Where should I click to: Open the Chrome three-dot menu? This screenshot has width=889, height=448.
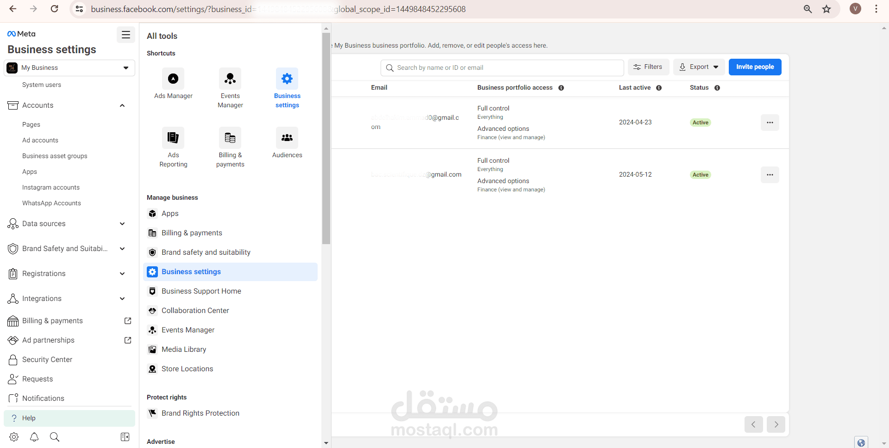pos(876,9)
